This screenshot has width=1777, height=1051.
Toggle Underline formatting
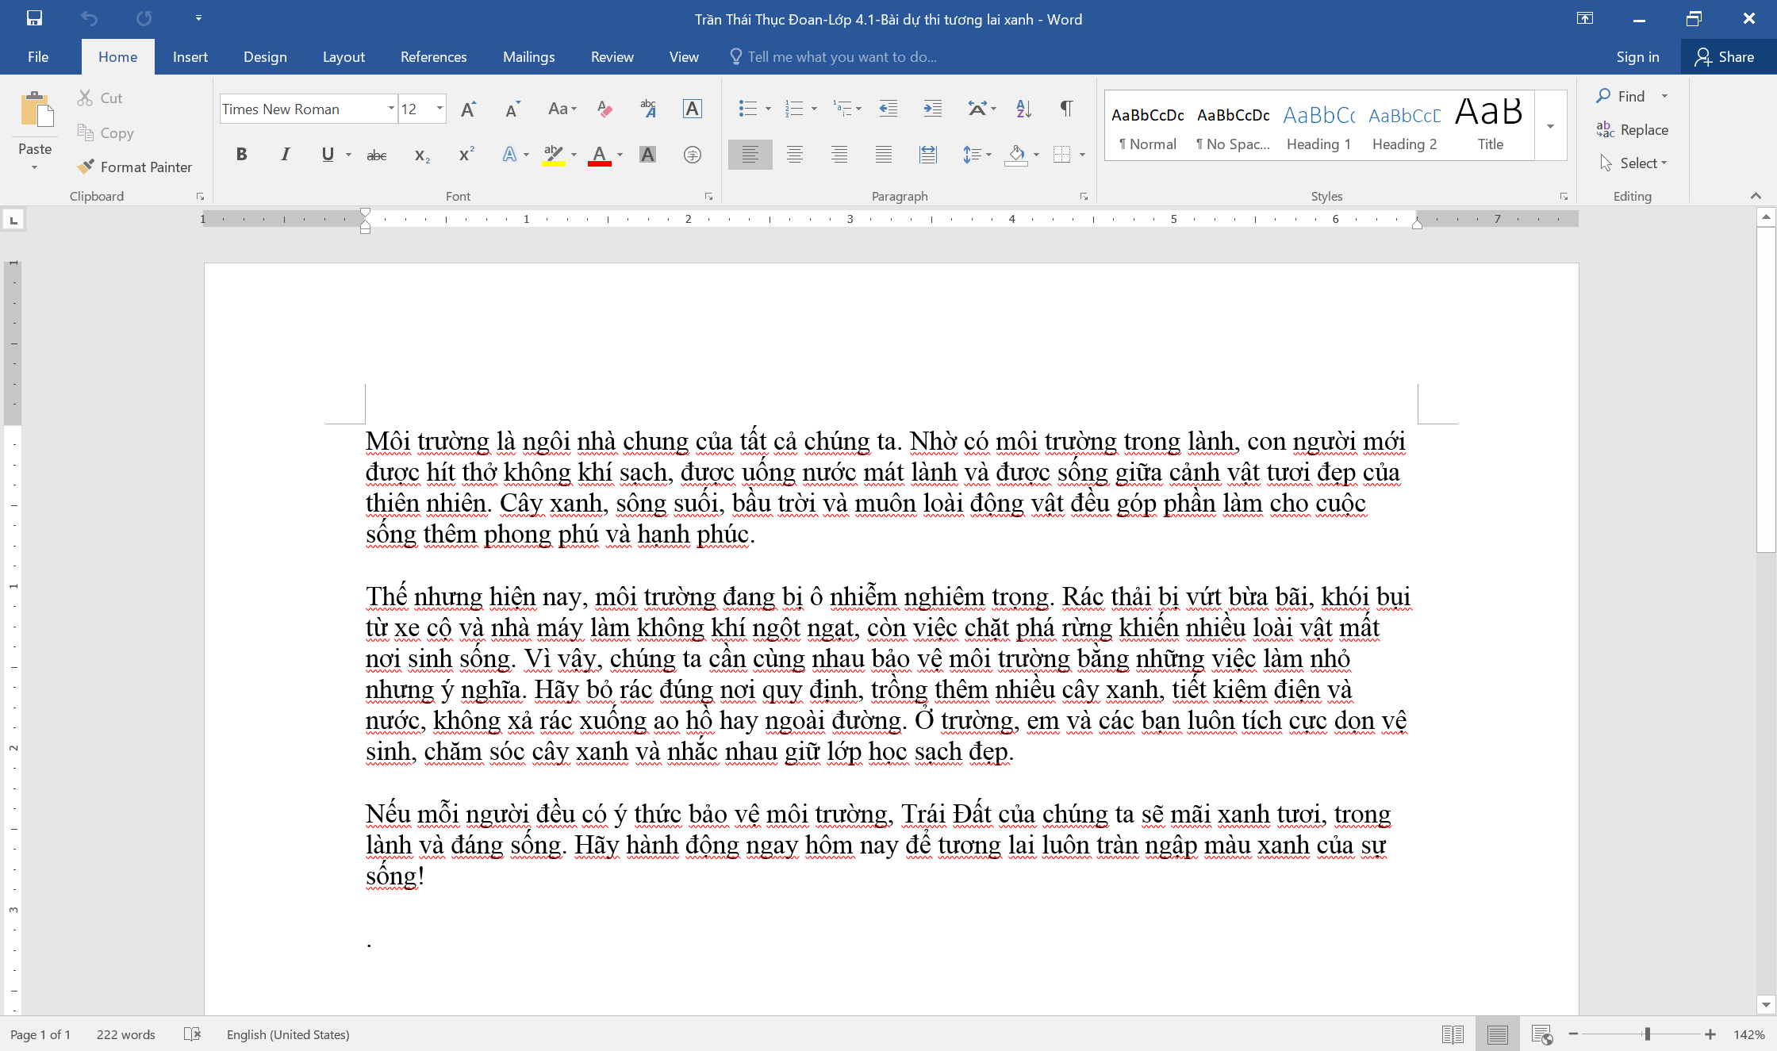click(x=327, y=154)
